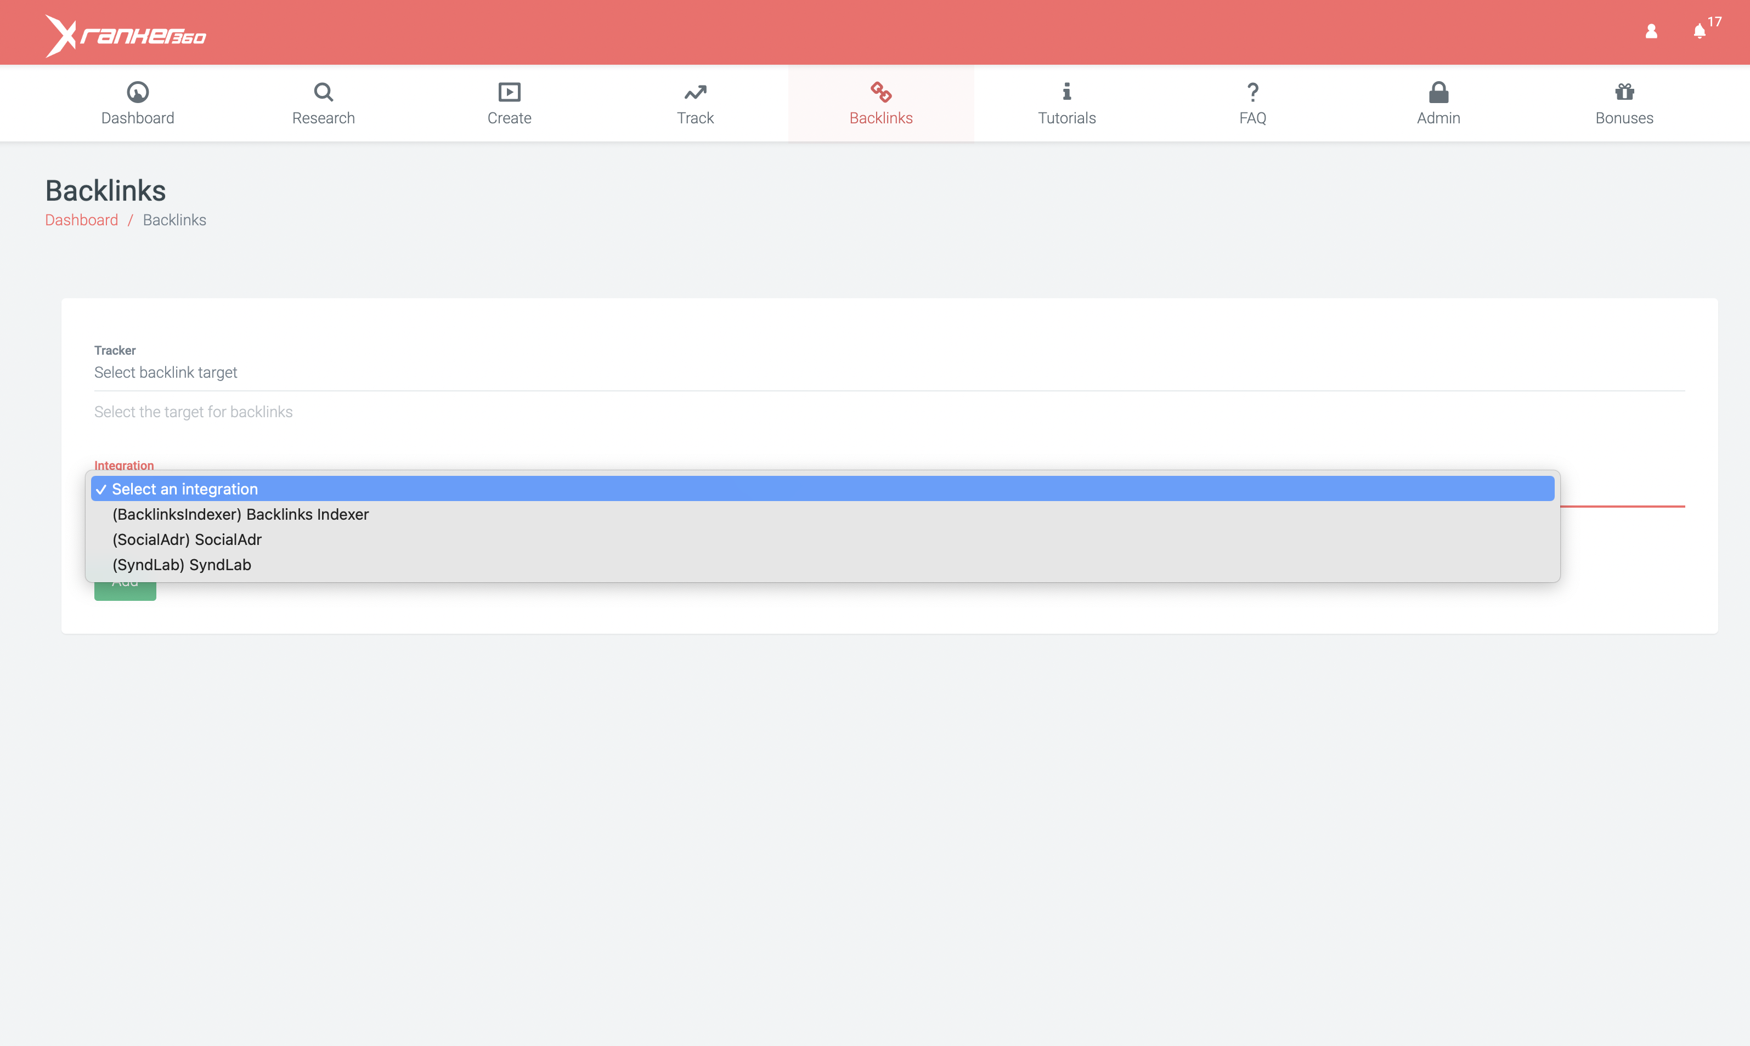The image size is (1750, 1046).
Task: Click the Backlinks breadcrumb text
Action: pos(174,220)
